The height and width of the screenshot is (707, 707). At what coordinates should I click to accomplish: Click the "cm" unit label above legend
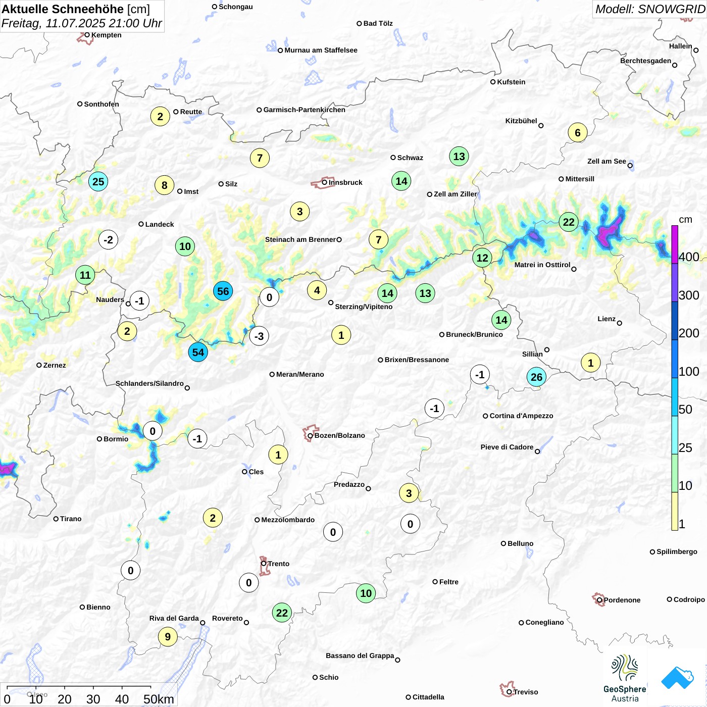685,219
